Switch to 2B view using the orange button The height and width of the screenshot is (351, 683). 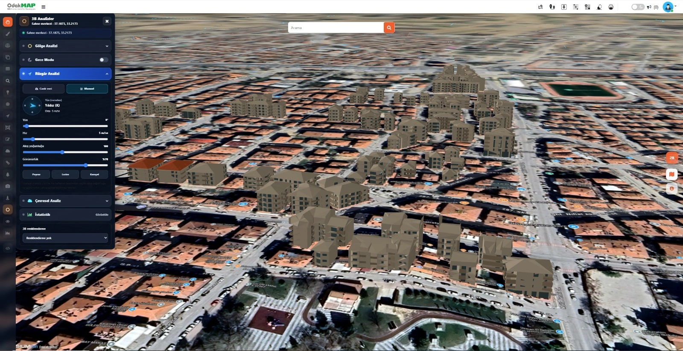click(x=672, y=158)
